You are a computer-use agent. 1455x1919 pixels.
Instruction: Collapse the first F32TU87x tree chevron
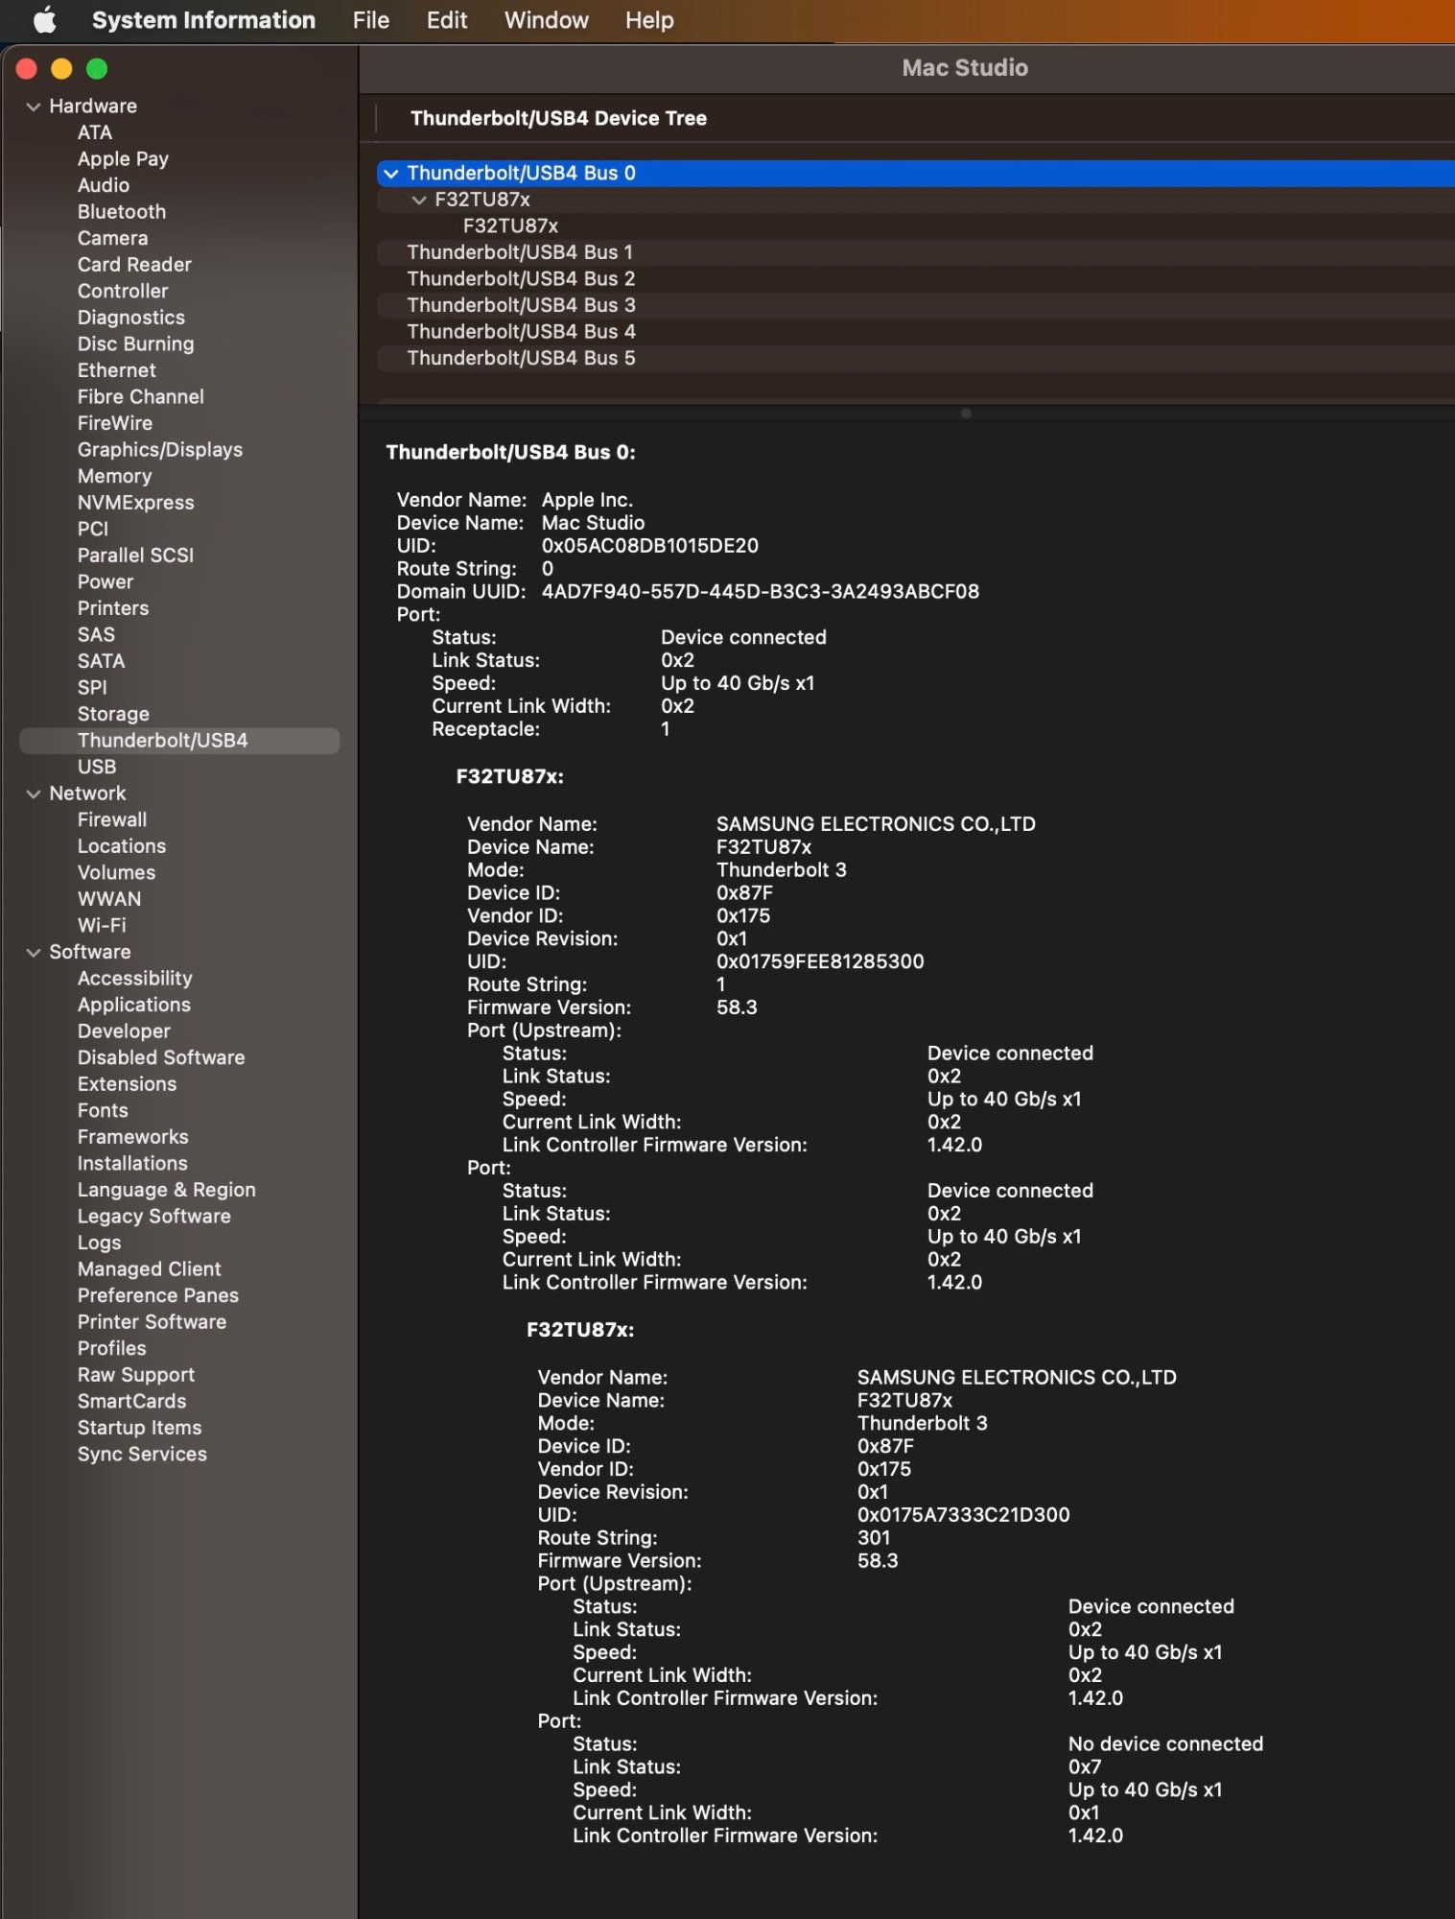[x=419, y=200]
